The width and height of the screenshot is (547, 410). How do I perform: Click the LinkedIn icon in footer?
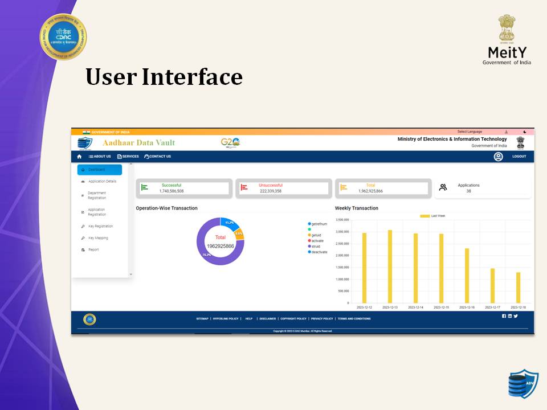point(509,316)
